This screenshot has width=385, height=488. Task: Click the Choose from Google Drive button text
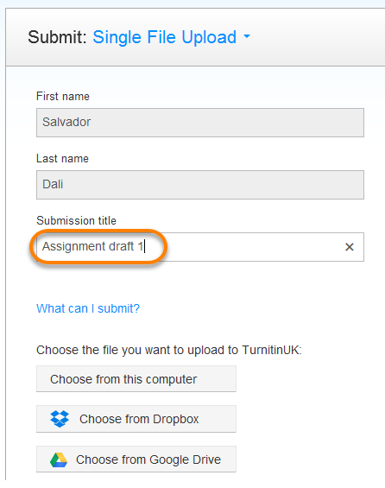[148, 459]
